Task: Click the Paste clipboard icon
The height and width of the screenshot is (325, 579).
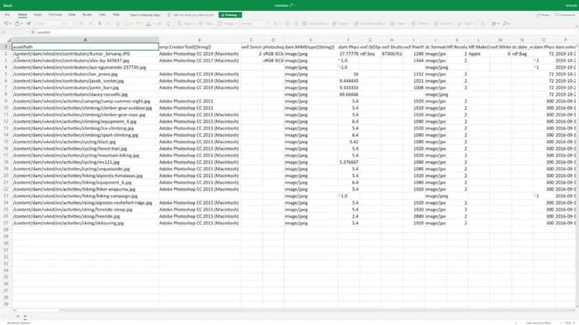Action: 17,24
